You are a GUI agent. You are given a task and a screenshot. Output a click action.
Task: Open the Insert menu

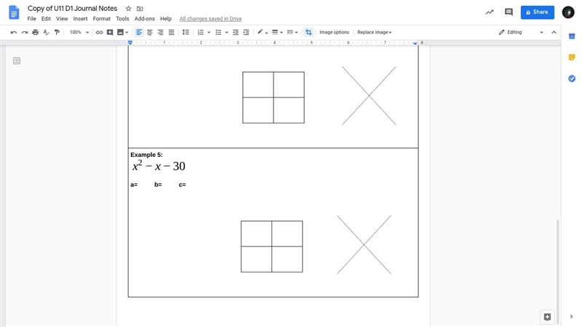point(80,19)
